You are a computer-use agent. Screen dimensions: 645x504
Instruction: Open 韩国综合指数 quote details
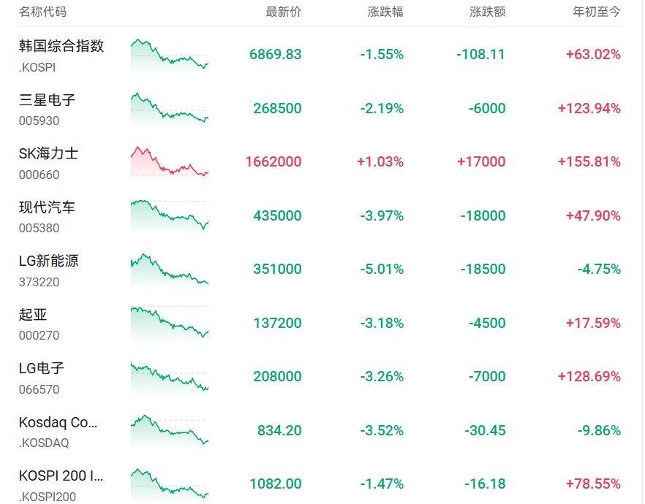[61, 46]
